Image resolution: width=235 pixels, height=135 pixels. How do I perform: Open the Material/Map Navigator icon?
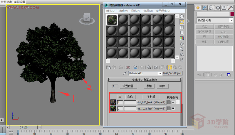[182, 60]
